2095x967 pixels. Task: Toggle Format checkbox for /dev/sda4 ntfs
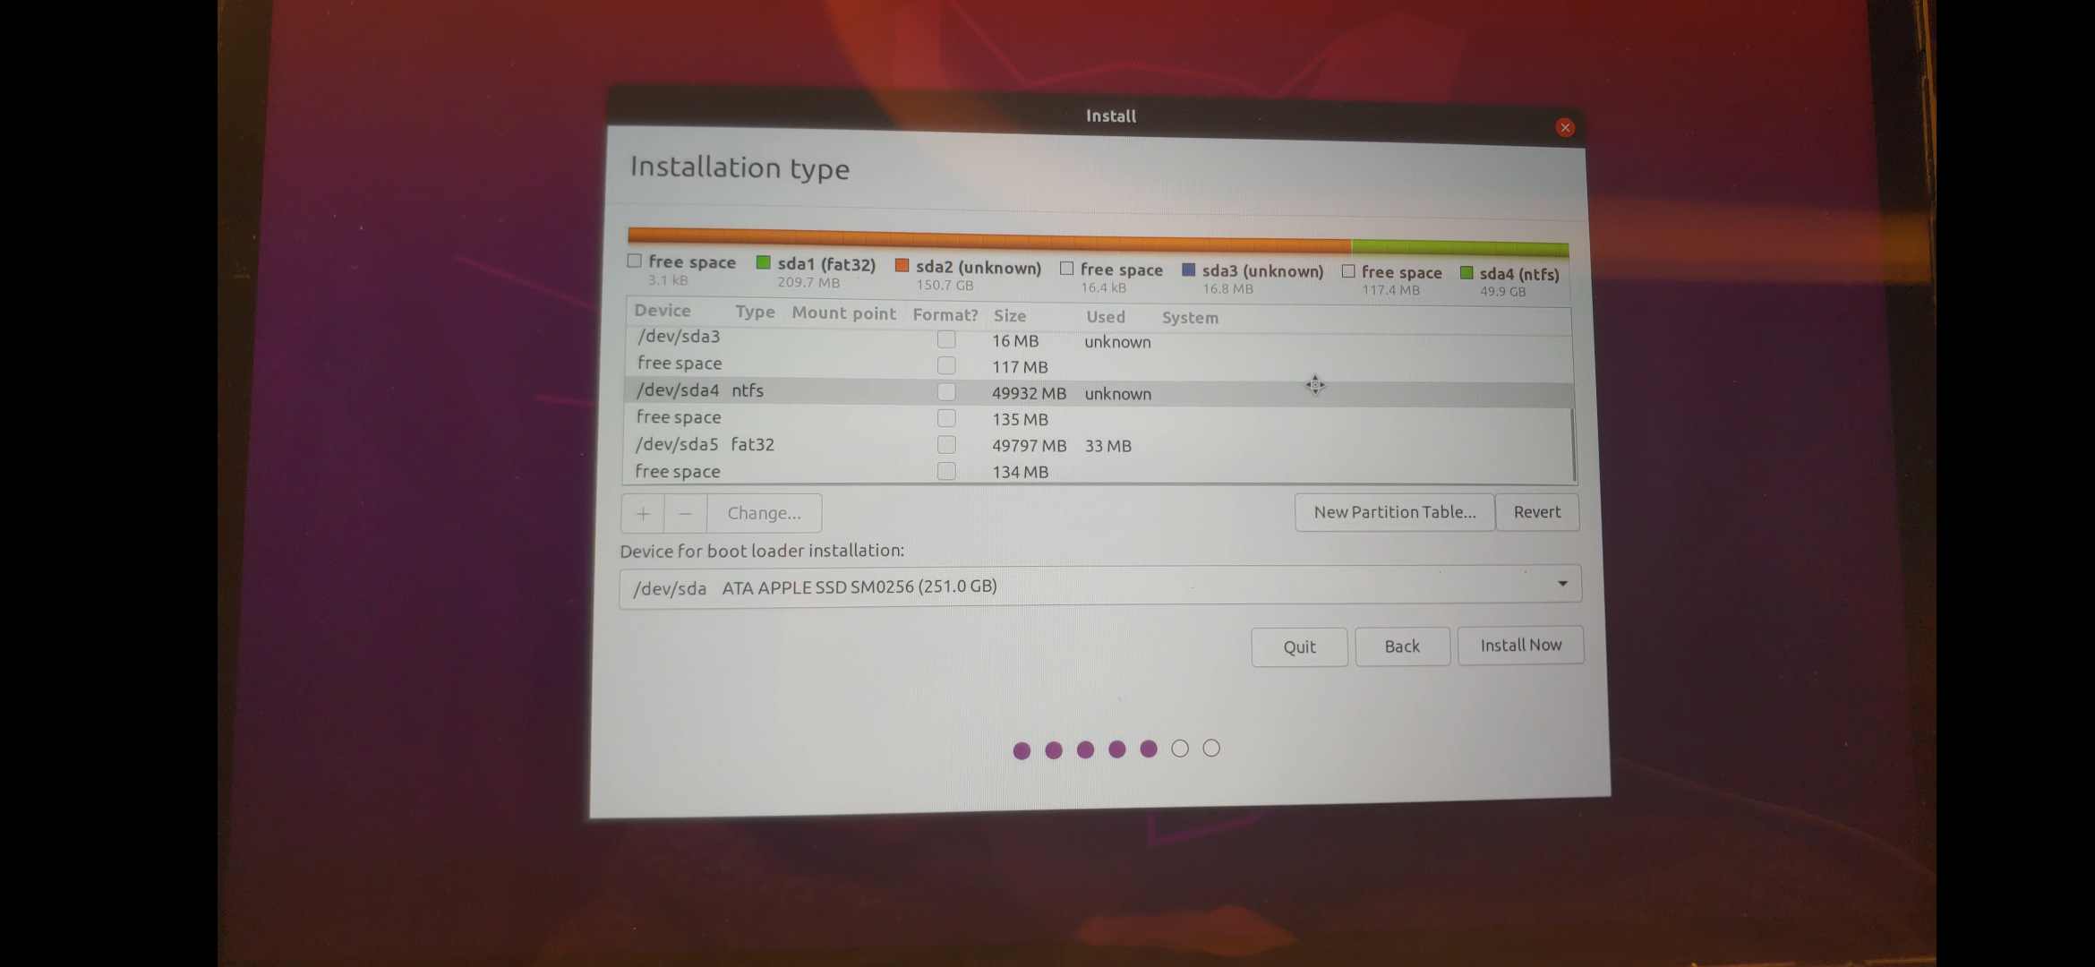coord(946,392)
